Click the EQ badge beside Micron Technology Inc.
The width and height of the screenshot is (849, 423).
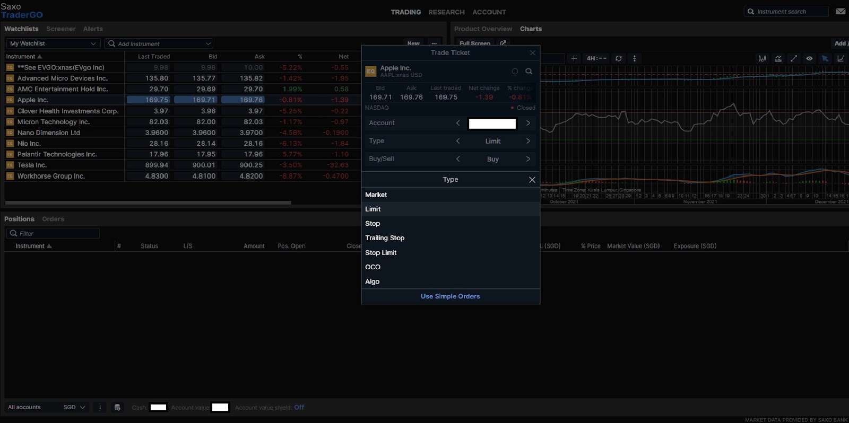pos(10,122)
